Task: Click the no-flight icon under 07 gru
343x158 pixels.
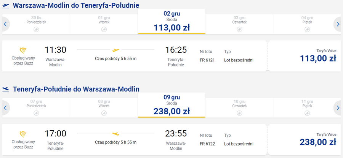Action: (x=36, y=113)
